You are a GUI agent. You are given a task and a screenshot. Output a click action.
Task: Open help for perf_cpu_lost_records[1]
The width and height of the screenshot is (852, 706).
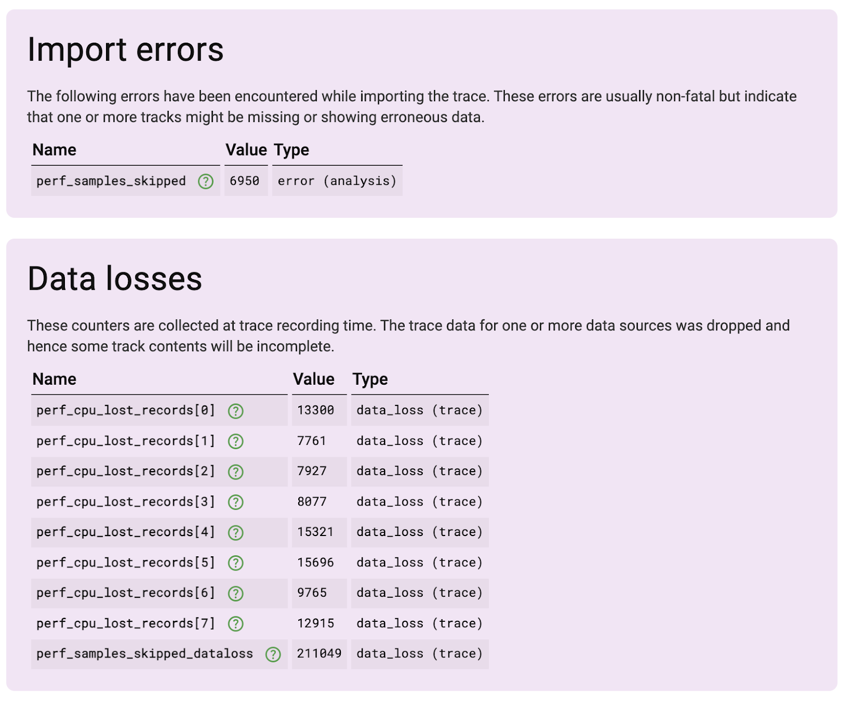coord(236,441)
